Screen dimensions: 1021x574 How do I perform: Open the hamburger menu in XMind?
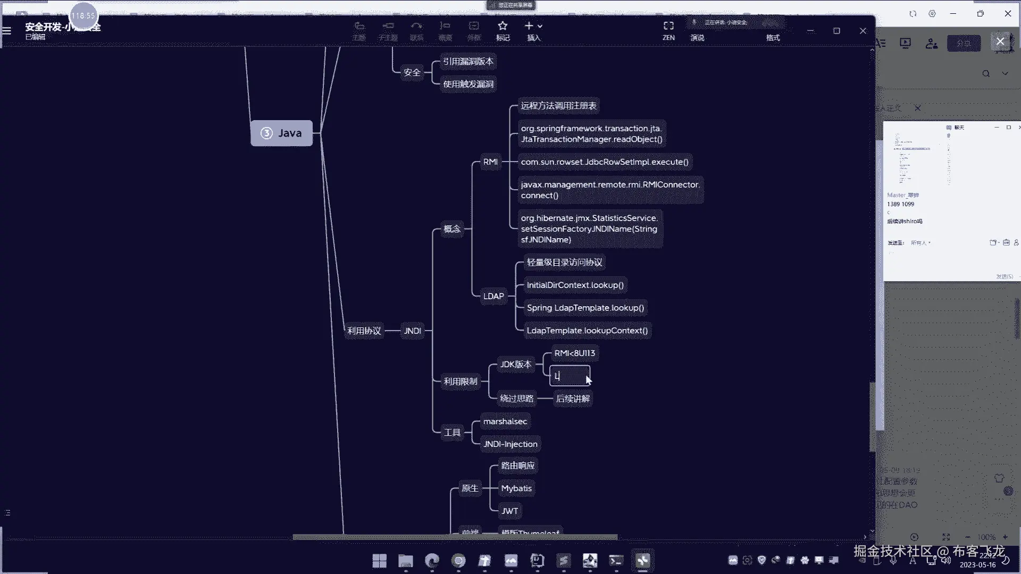tap(7, 31)
